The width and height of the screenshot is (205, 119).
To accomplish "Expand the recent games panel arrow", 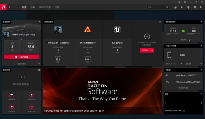I will pyautogui.click(x=160, y=22).
